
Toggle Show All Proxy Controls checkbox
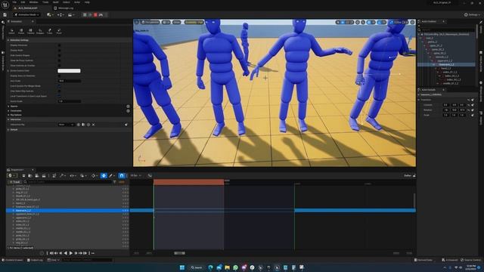(59, 60)
